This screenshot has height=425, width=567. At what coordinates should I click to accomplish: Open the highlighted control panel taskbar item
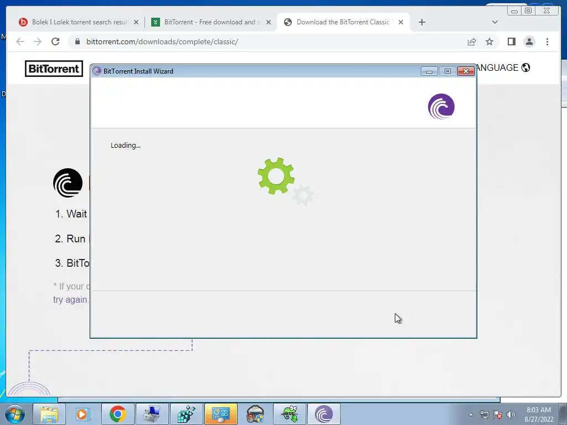220,414
